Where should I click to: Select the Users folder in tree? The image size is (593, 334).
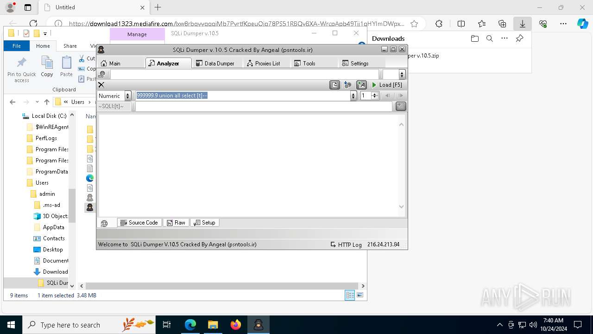pyautogui.click(x=42, y=183)
